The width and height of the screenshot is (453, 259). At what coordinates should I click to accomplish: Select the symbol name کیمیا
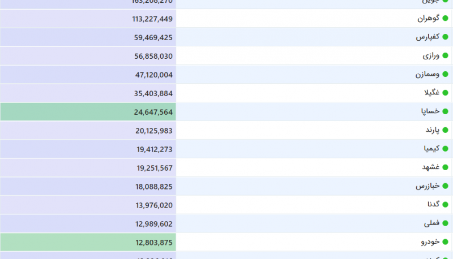pyautogui.click(x=431, y=149)
